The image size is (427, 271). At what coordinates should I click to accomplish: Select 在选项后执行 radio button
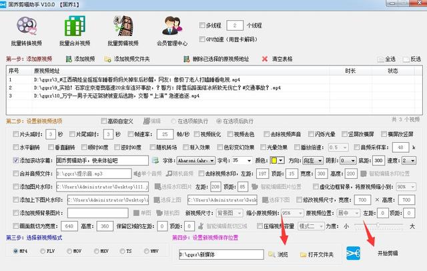219,121
